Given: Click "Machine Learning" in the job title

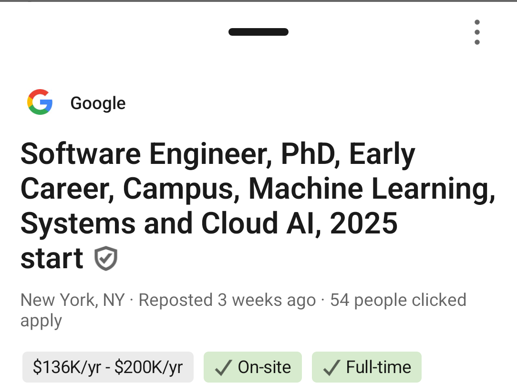Looking at the screenshot, I should point(371,189).
